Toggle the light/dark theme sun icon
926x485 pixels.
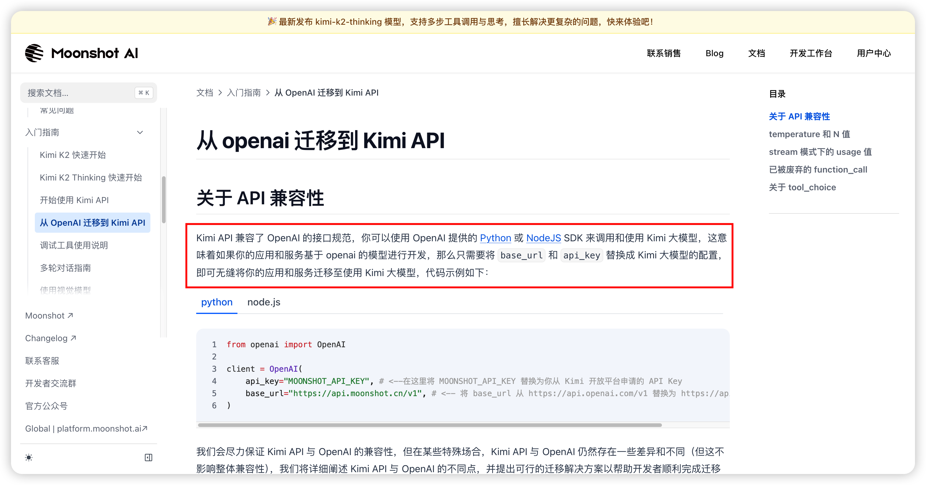coord(29,457)
